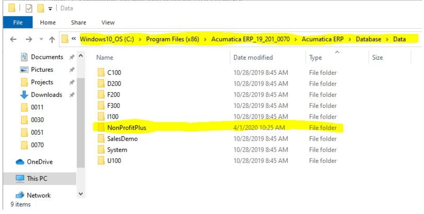Unpin Downloads using its pin icon
The image size is (424, 214).
tap(71, 95)
